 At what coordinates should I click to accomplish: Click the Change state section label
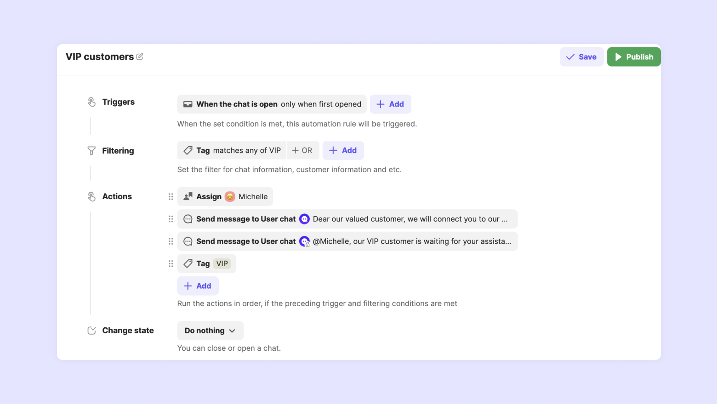(128, 331)
